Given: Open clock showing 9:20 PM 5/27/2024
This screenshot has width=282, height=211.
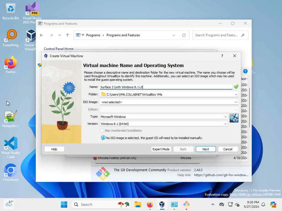Looking at the screenshot, I should [x=252, y=204].
